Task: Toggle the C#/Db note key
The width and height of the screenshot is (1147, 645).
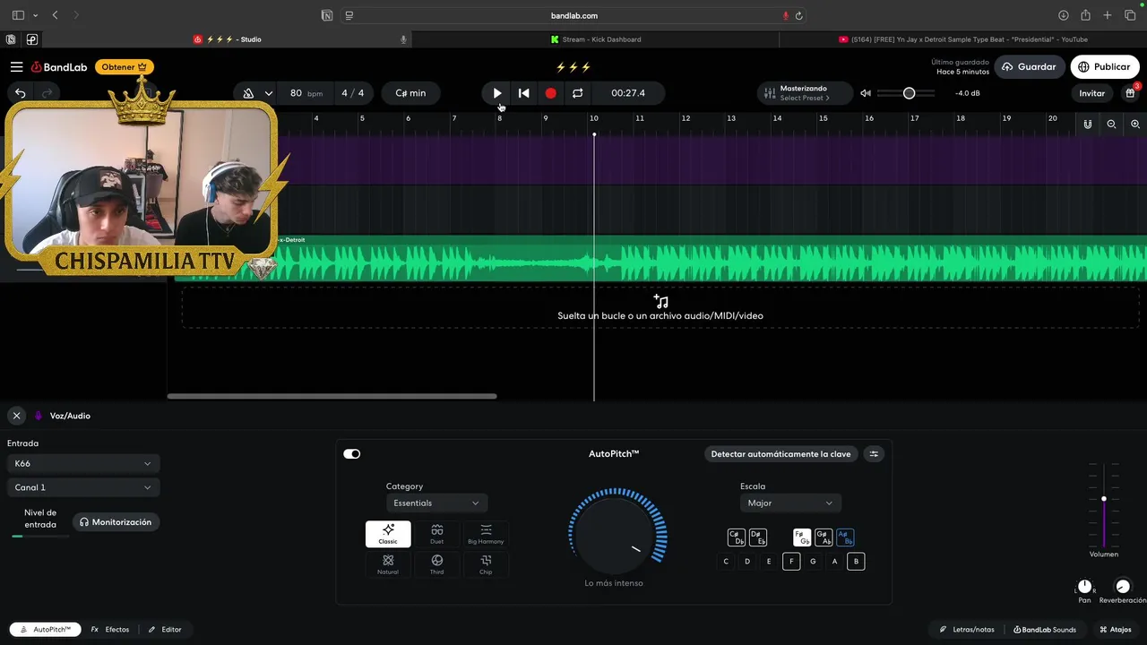Action: (x=737, y=537)
